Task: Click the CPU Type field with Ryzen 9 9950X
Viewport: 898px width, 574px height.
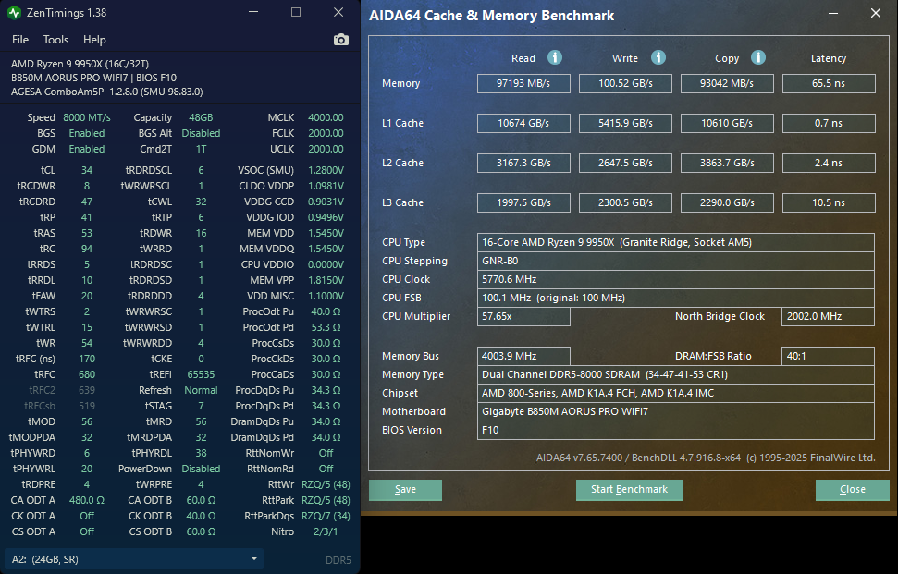Action: (676, 242)
